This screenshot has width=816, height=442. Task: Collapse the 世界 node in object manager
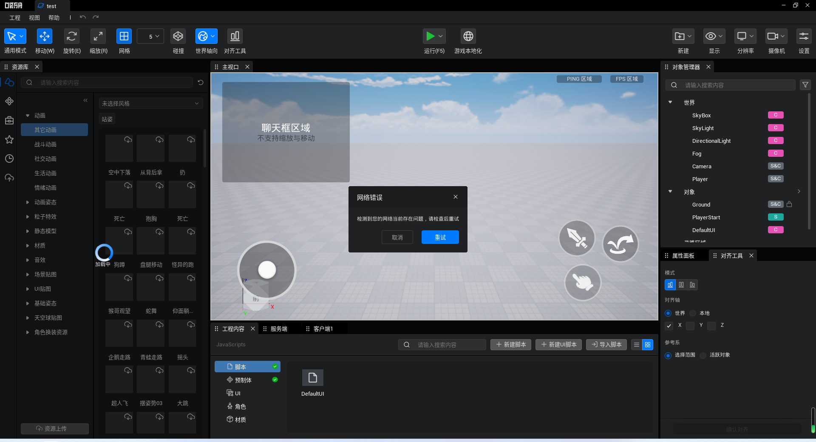point(670,102)
